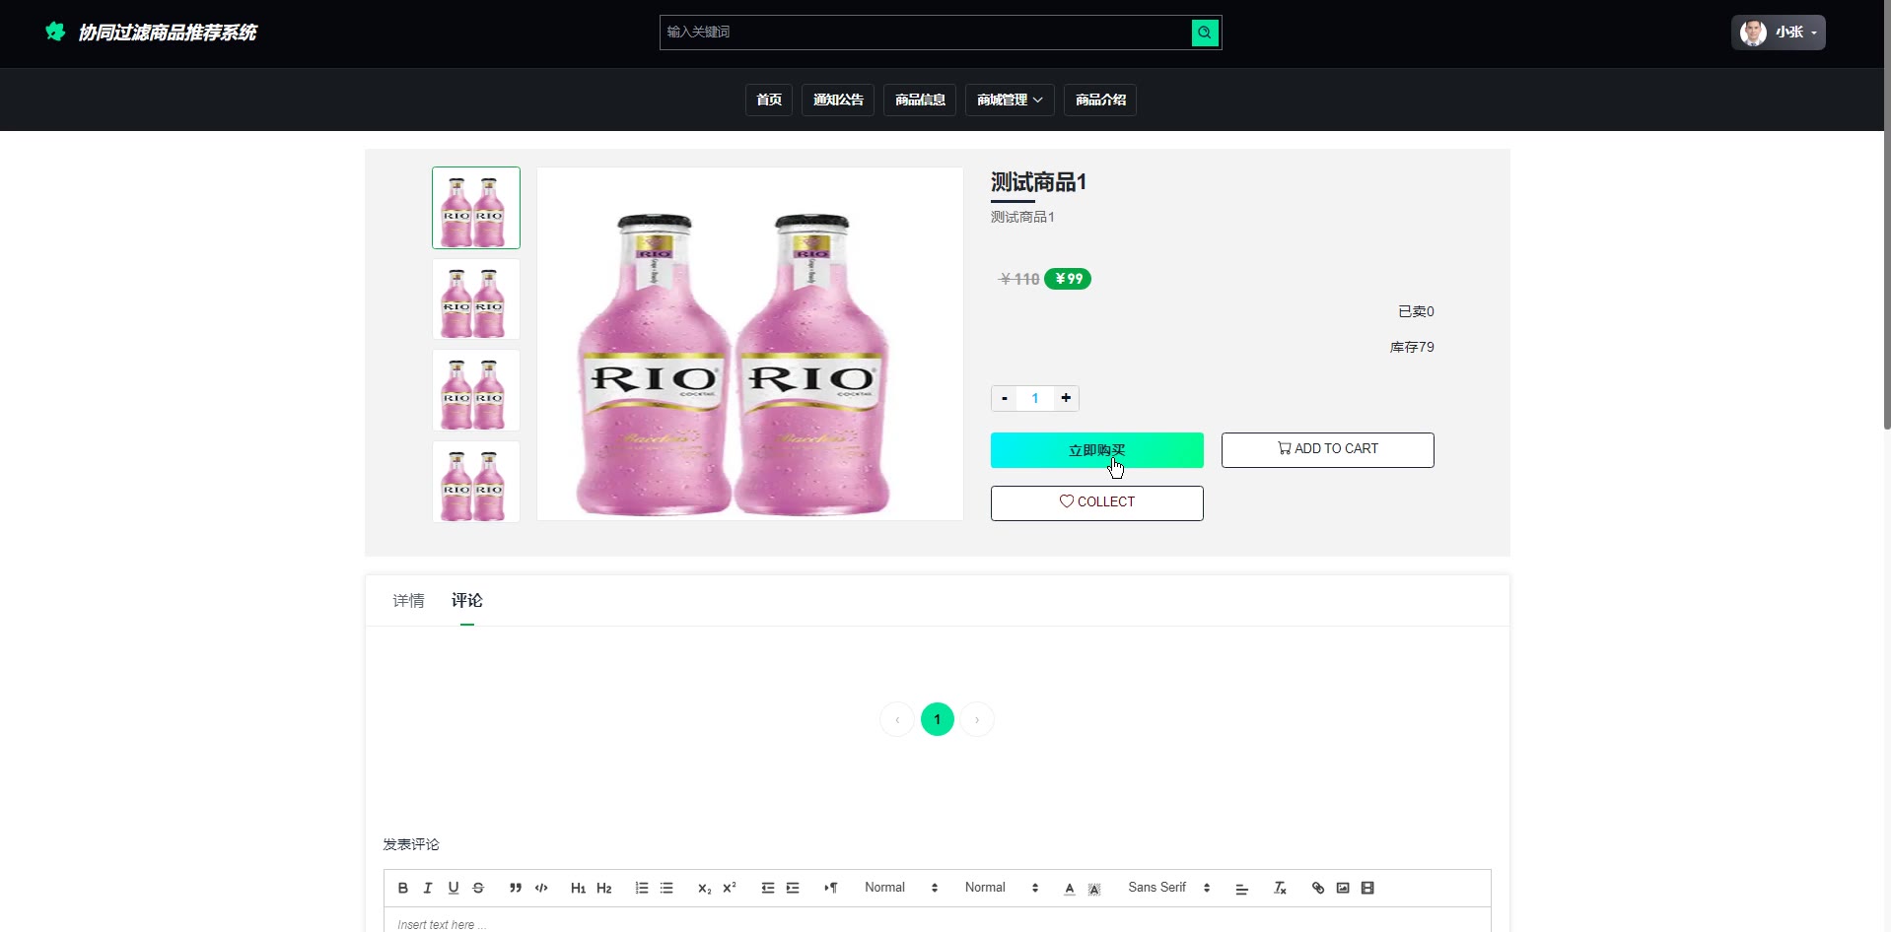The width and height of the screenshot is (1891, 932).
Task: Click the 小张 user avatar image
Action: point(1753,33)
